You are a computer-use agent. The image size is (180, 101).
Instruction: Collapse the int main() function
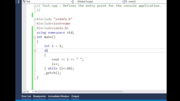click(35, 37)
